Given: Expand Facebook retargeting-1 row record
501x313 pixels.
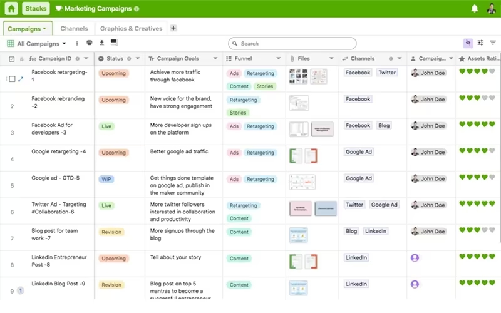Looking at the screenshot, I should pyautogui.click(x=21, y=79).
